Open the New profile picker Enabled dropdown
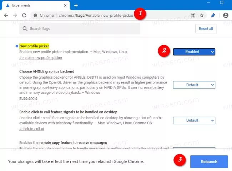Image resolution: width=232 pixels, height=171 pixels. tap(194, 52)
